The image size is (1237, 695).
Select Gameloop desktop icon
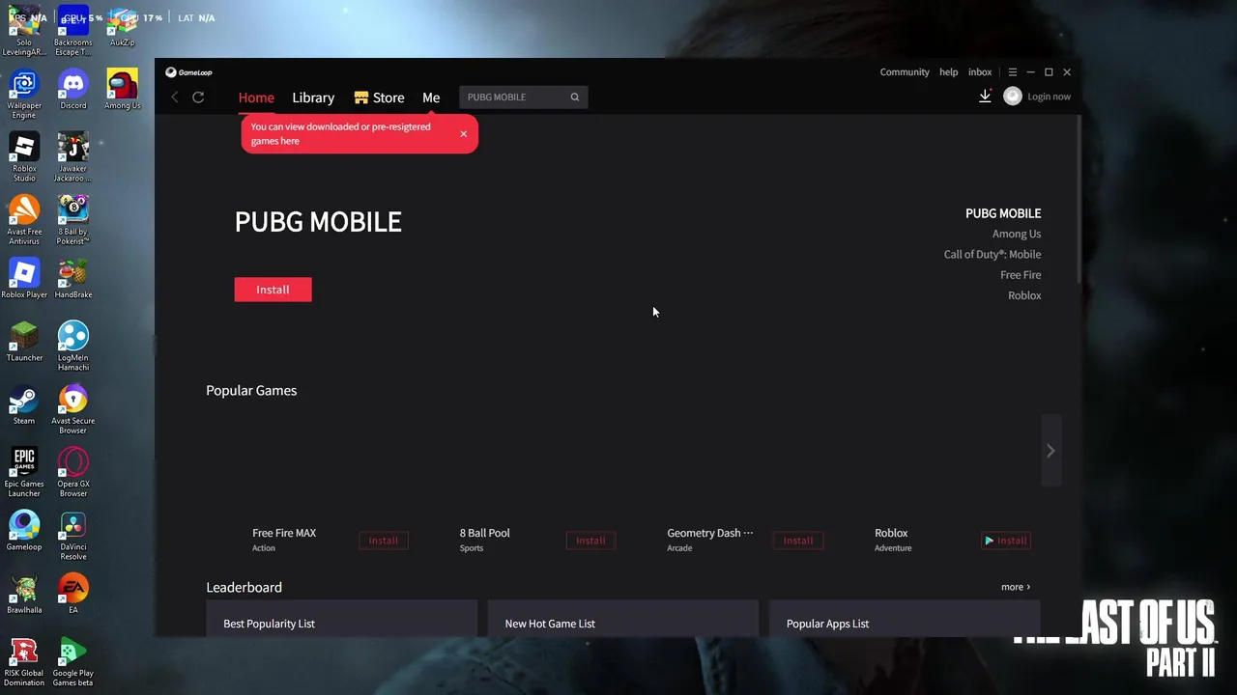24,531
